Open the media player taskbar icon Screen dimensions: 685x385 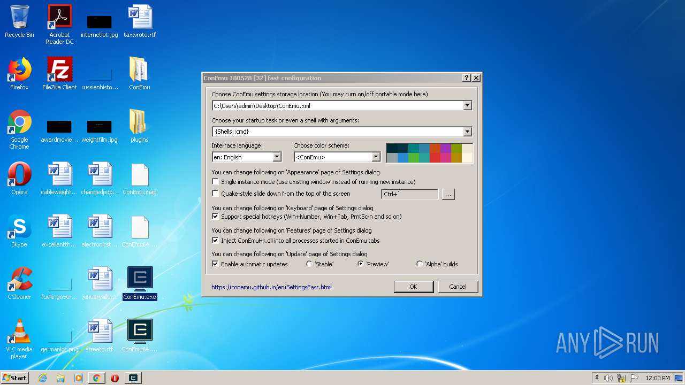click(79, 378)
